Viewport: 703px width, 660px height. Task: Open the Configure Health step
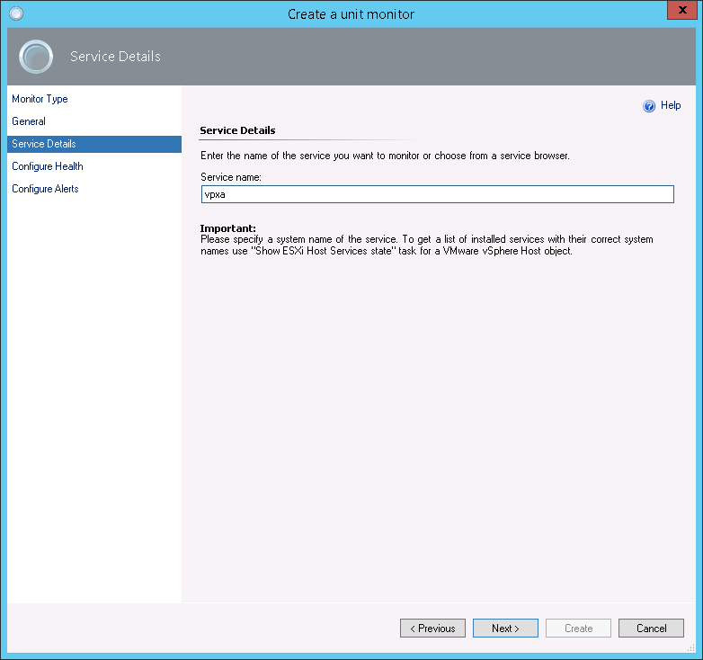pyautogui.click(x=48, y=166)
